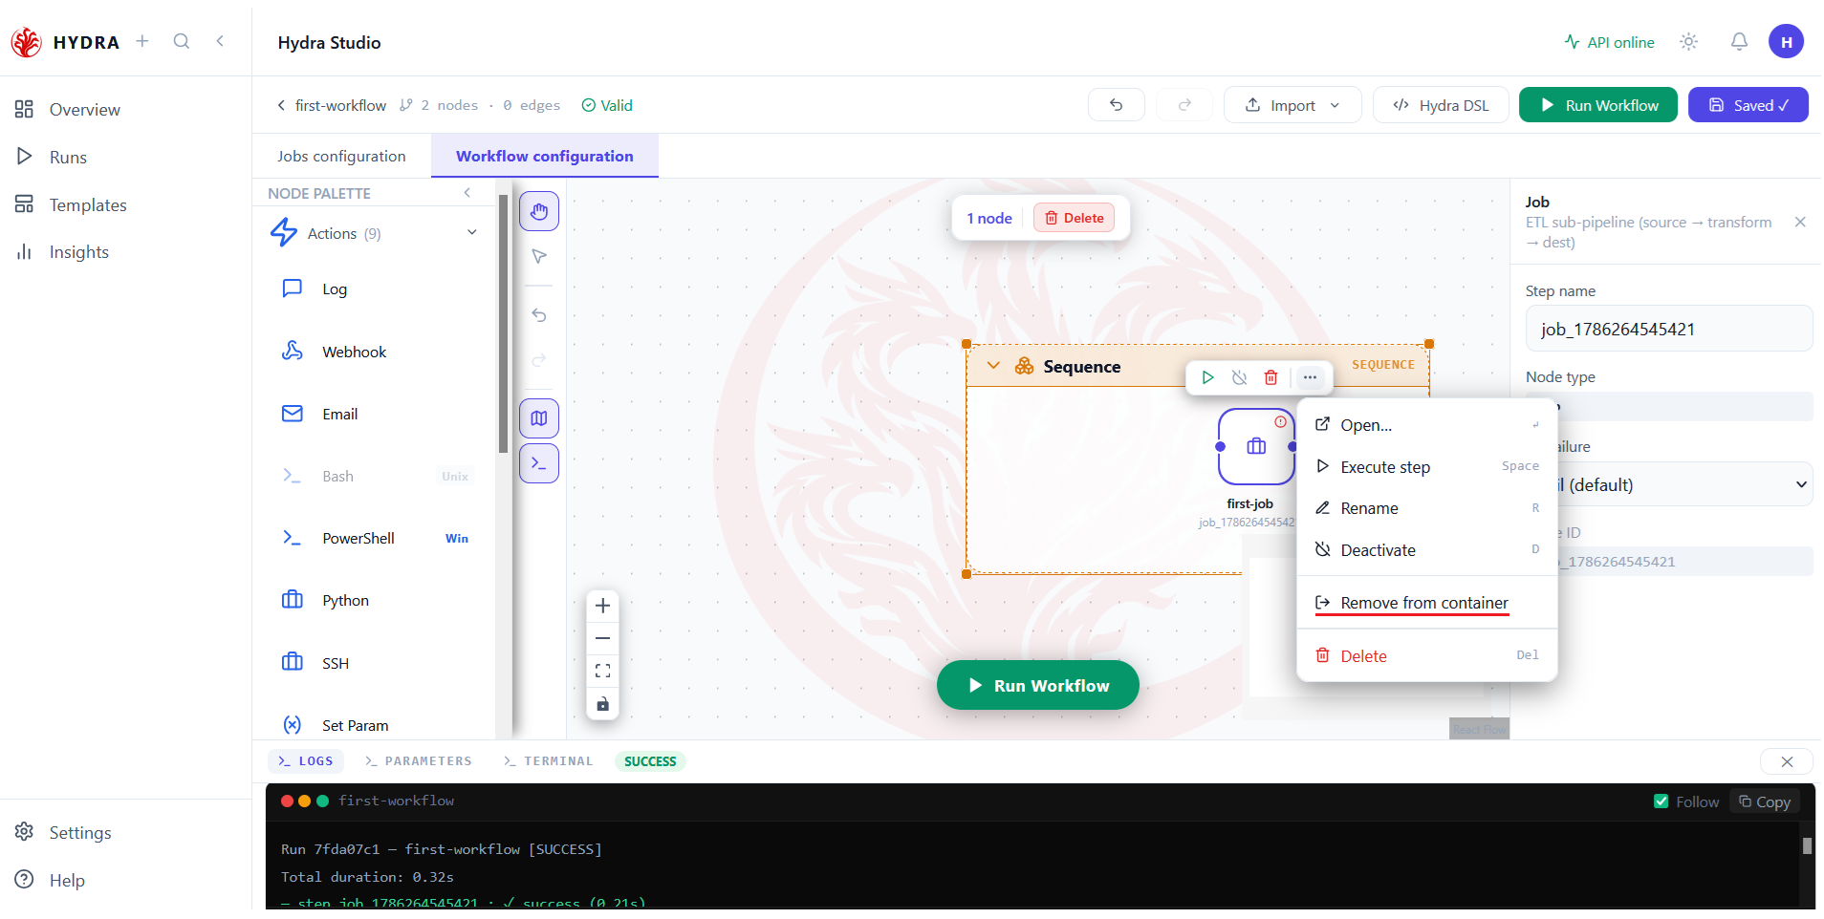The image size is (1824, 919).
Task: Choose Remove from container
Action: pos(1427,603)
